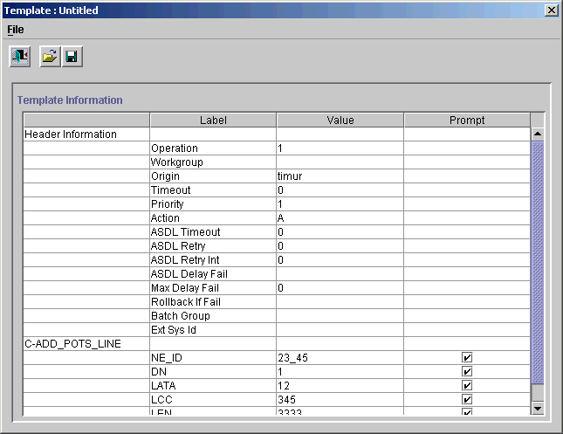Click the Origin value cell 'timur'
The height and width of the screenshot is (434, 563).
pyautogui.click(x=340, y=176)
